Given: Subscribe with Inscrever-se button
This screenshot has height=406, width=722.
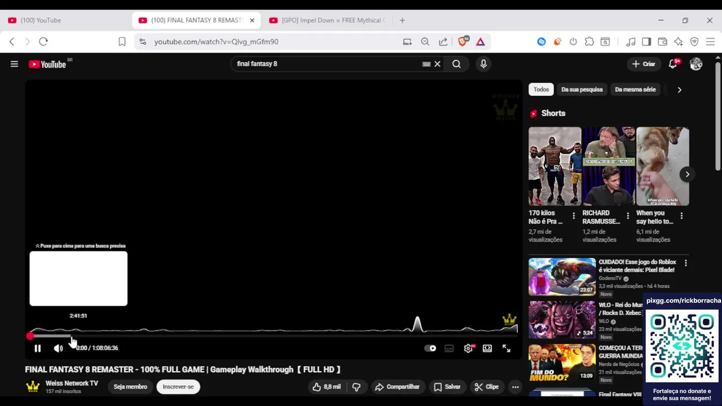Looking at the screenshot, I should (x=178, y=387).
